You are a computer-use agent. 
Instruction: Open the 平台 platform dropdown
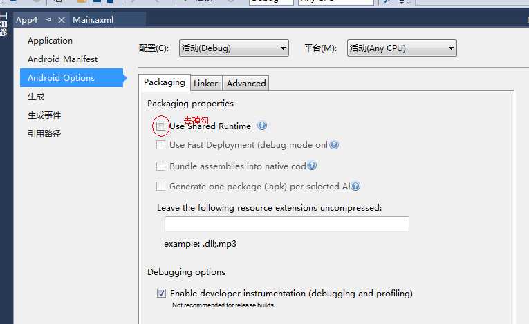tap(402, 48)
